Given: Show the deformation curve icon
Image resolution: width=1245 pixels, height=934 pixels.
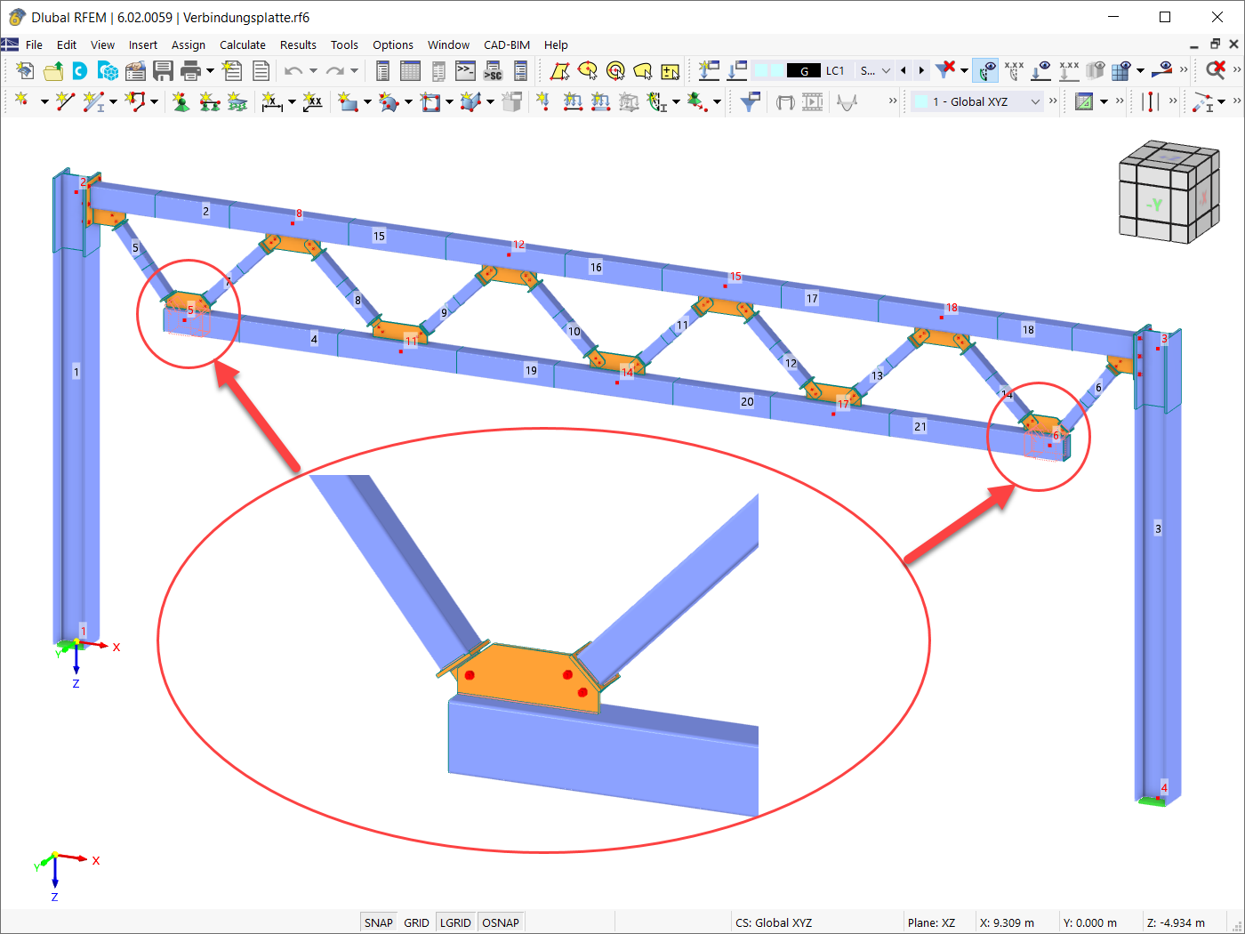Looking at the screenshot, I should point(847,101).
